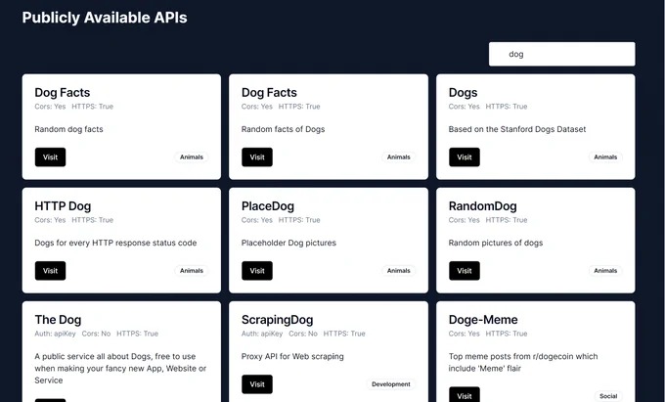
Task: Select the Animals tag on RandomDog card
Action: (605, 271)
